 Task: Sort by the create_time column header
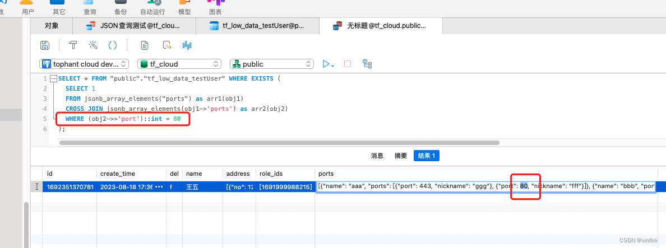[x=131, y=174]
